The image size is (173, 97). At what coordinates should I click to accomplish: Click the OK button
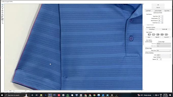(x=158, y=5)
